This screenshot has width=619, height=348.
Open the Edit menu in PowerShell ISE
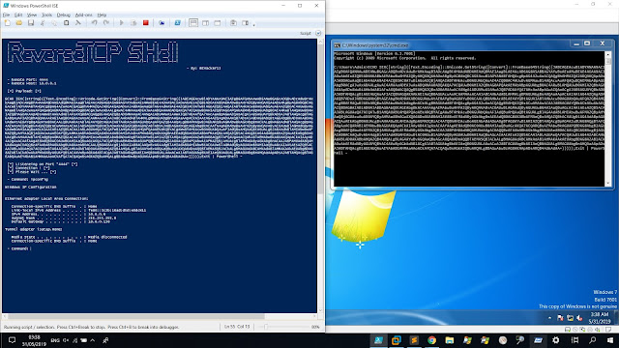(x=18, y=14)
